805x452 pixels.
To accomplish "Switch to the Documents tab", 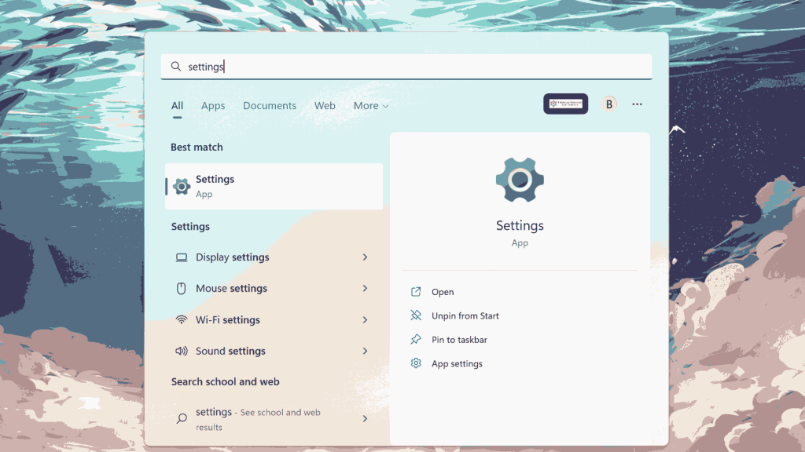I will 270,106.
